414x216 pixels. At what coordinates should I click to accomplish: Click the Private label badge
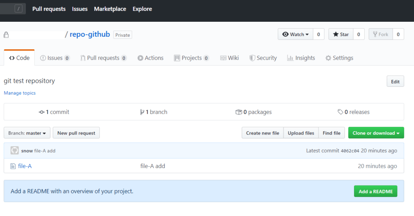coord(123,35)
